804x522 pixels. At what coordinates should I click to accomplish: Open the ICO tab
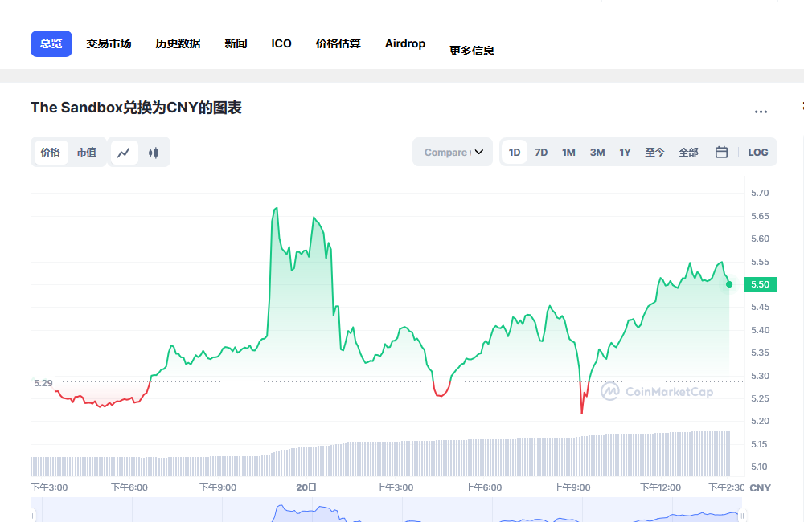(281, 43)
